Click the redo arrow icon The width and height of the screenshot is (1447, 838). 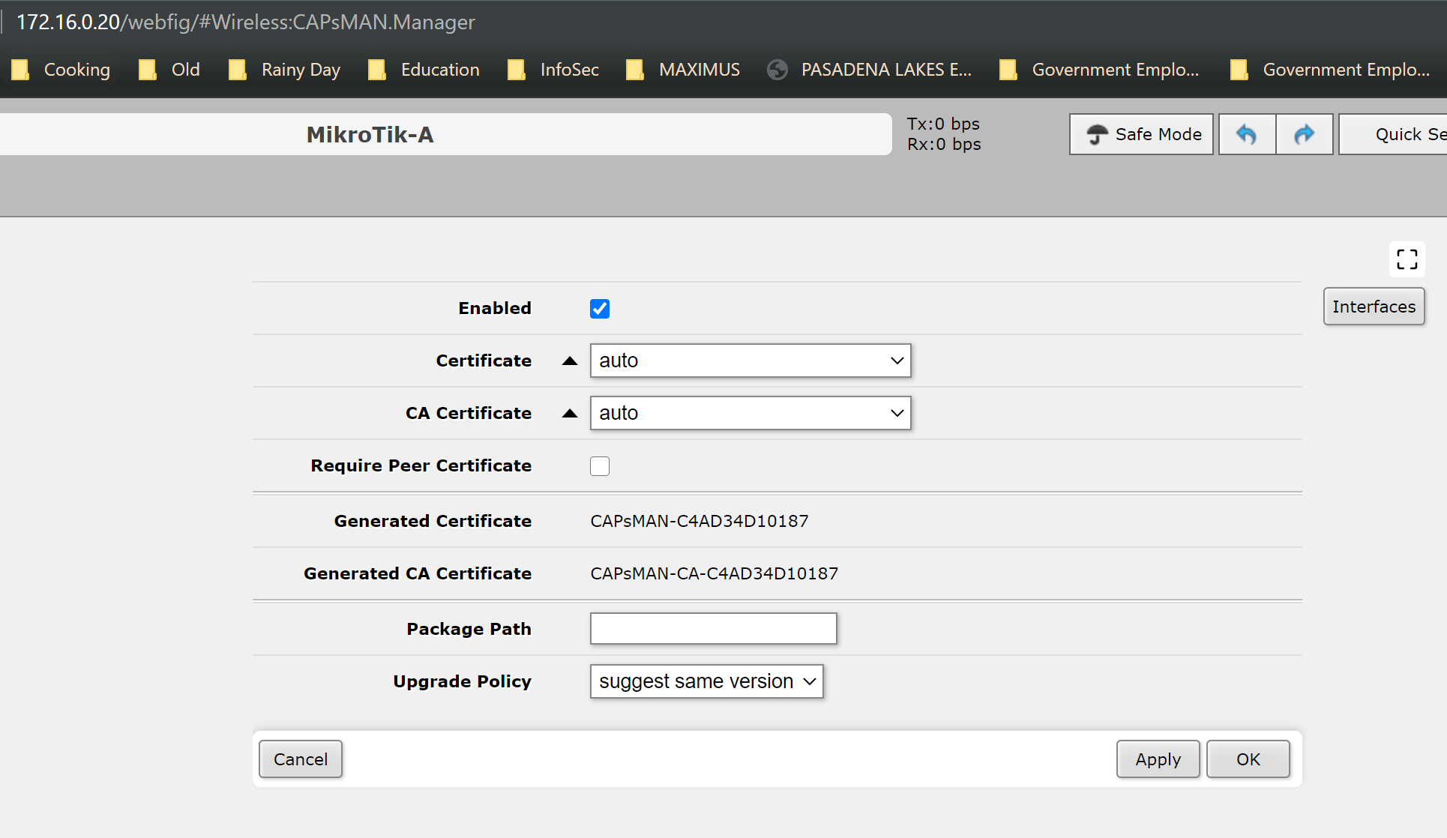click(x=1305, y=134)
